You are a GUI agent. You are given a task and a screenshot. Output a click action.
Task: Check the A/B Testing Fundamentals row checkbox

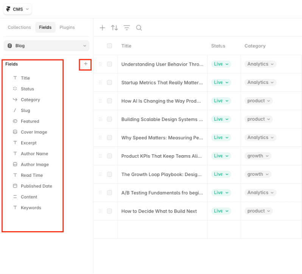(x=109, y=192)
